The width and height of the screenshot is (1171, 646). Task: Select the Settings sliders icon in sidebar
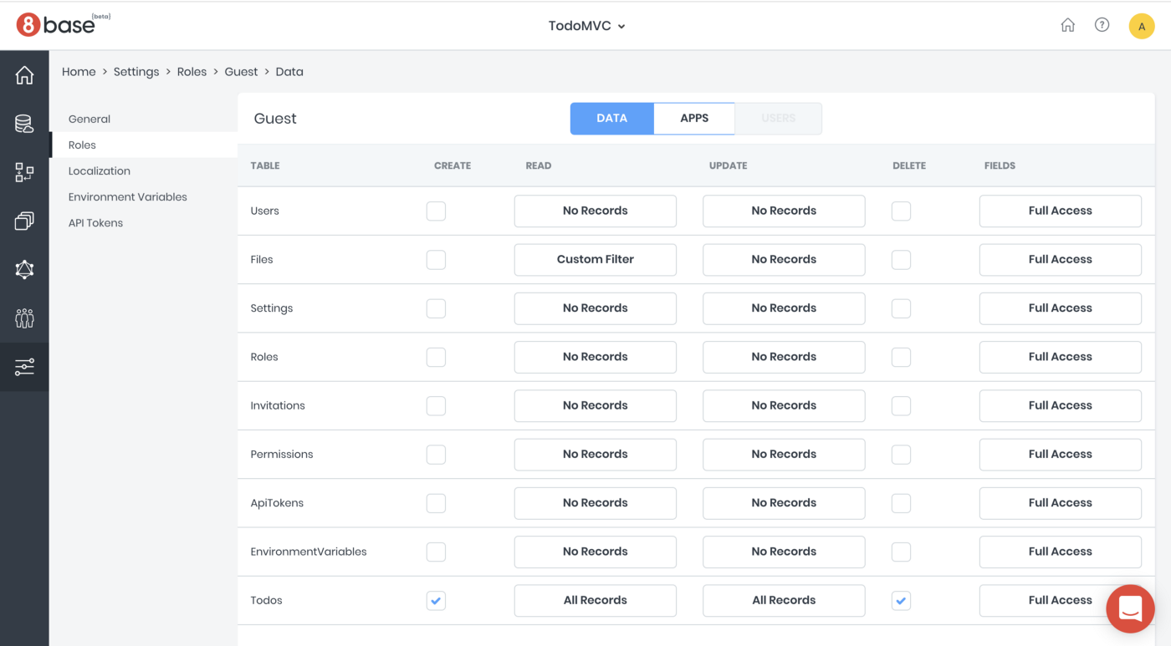click(24, 366)
